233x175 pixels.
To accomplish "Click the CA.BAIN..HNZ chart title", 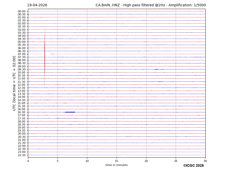I will pos(151,5).
